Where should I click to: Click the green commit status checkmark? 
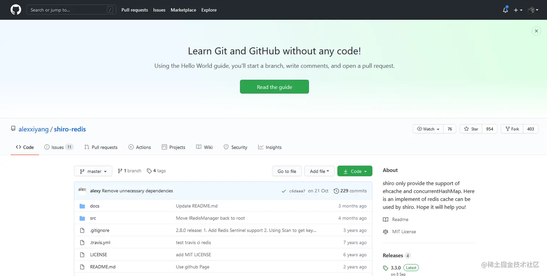tap(284, 191)
